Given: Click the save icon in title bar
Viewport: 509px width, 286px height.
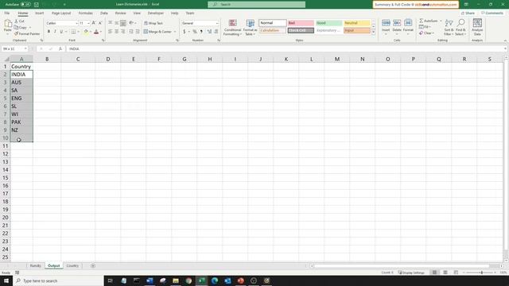Looking at the screenshot, I should (x=37, y=5).
